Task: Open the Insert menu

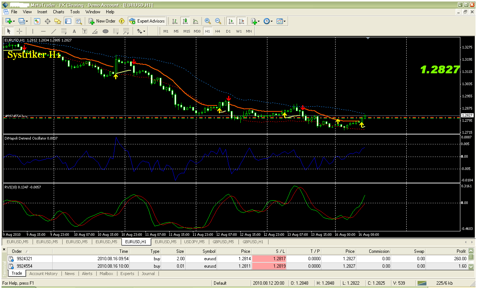Action: click(x=42, y=12)
